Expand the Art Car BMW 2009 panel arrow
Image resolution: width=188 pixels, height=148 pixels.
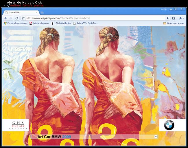[156, 136]
